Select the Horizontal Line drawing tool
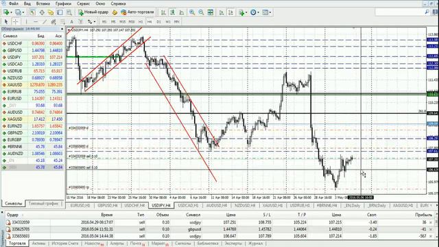 [35, 21]
